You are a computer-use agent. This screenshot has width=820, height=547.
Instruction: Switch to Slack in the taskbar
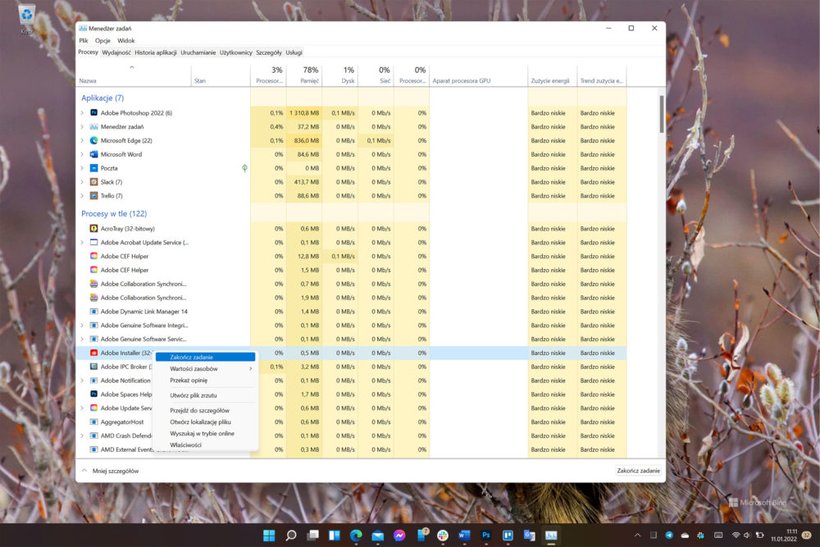point(443,536)
